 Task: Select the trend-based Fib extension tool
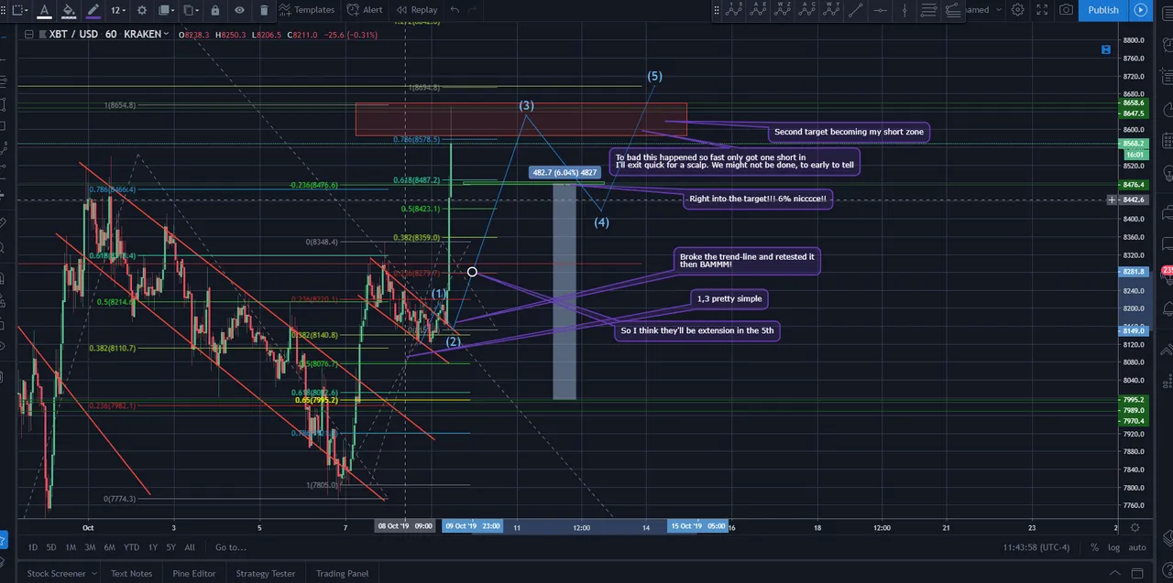(x=953, y=10)
